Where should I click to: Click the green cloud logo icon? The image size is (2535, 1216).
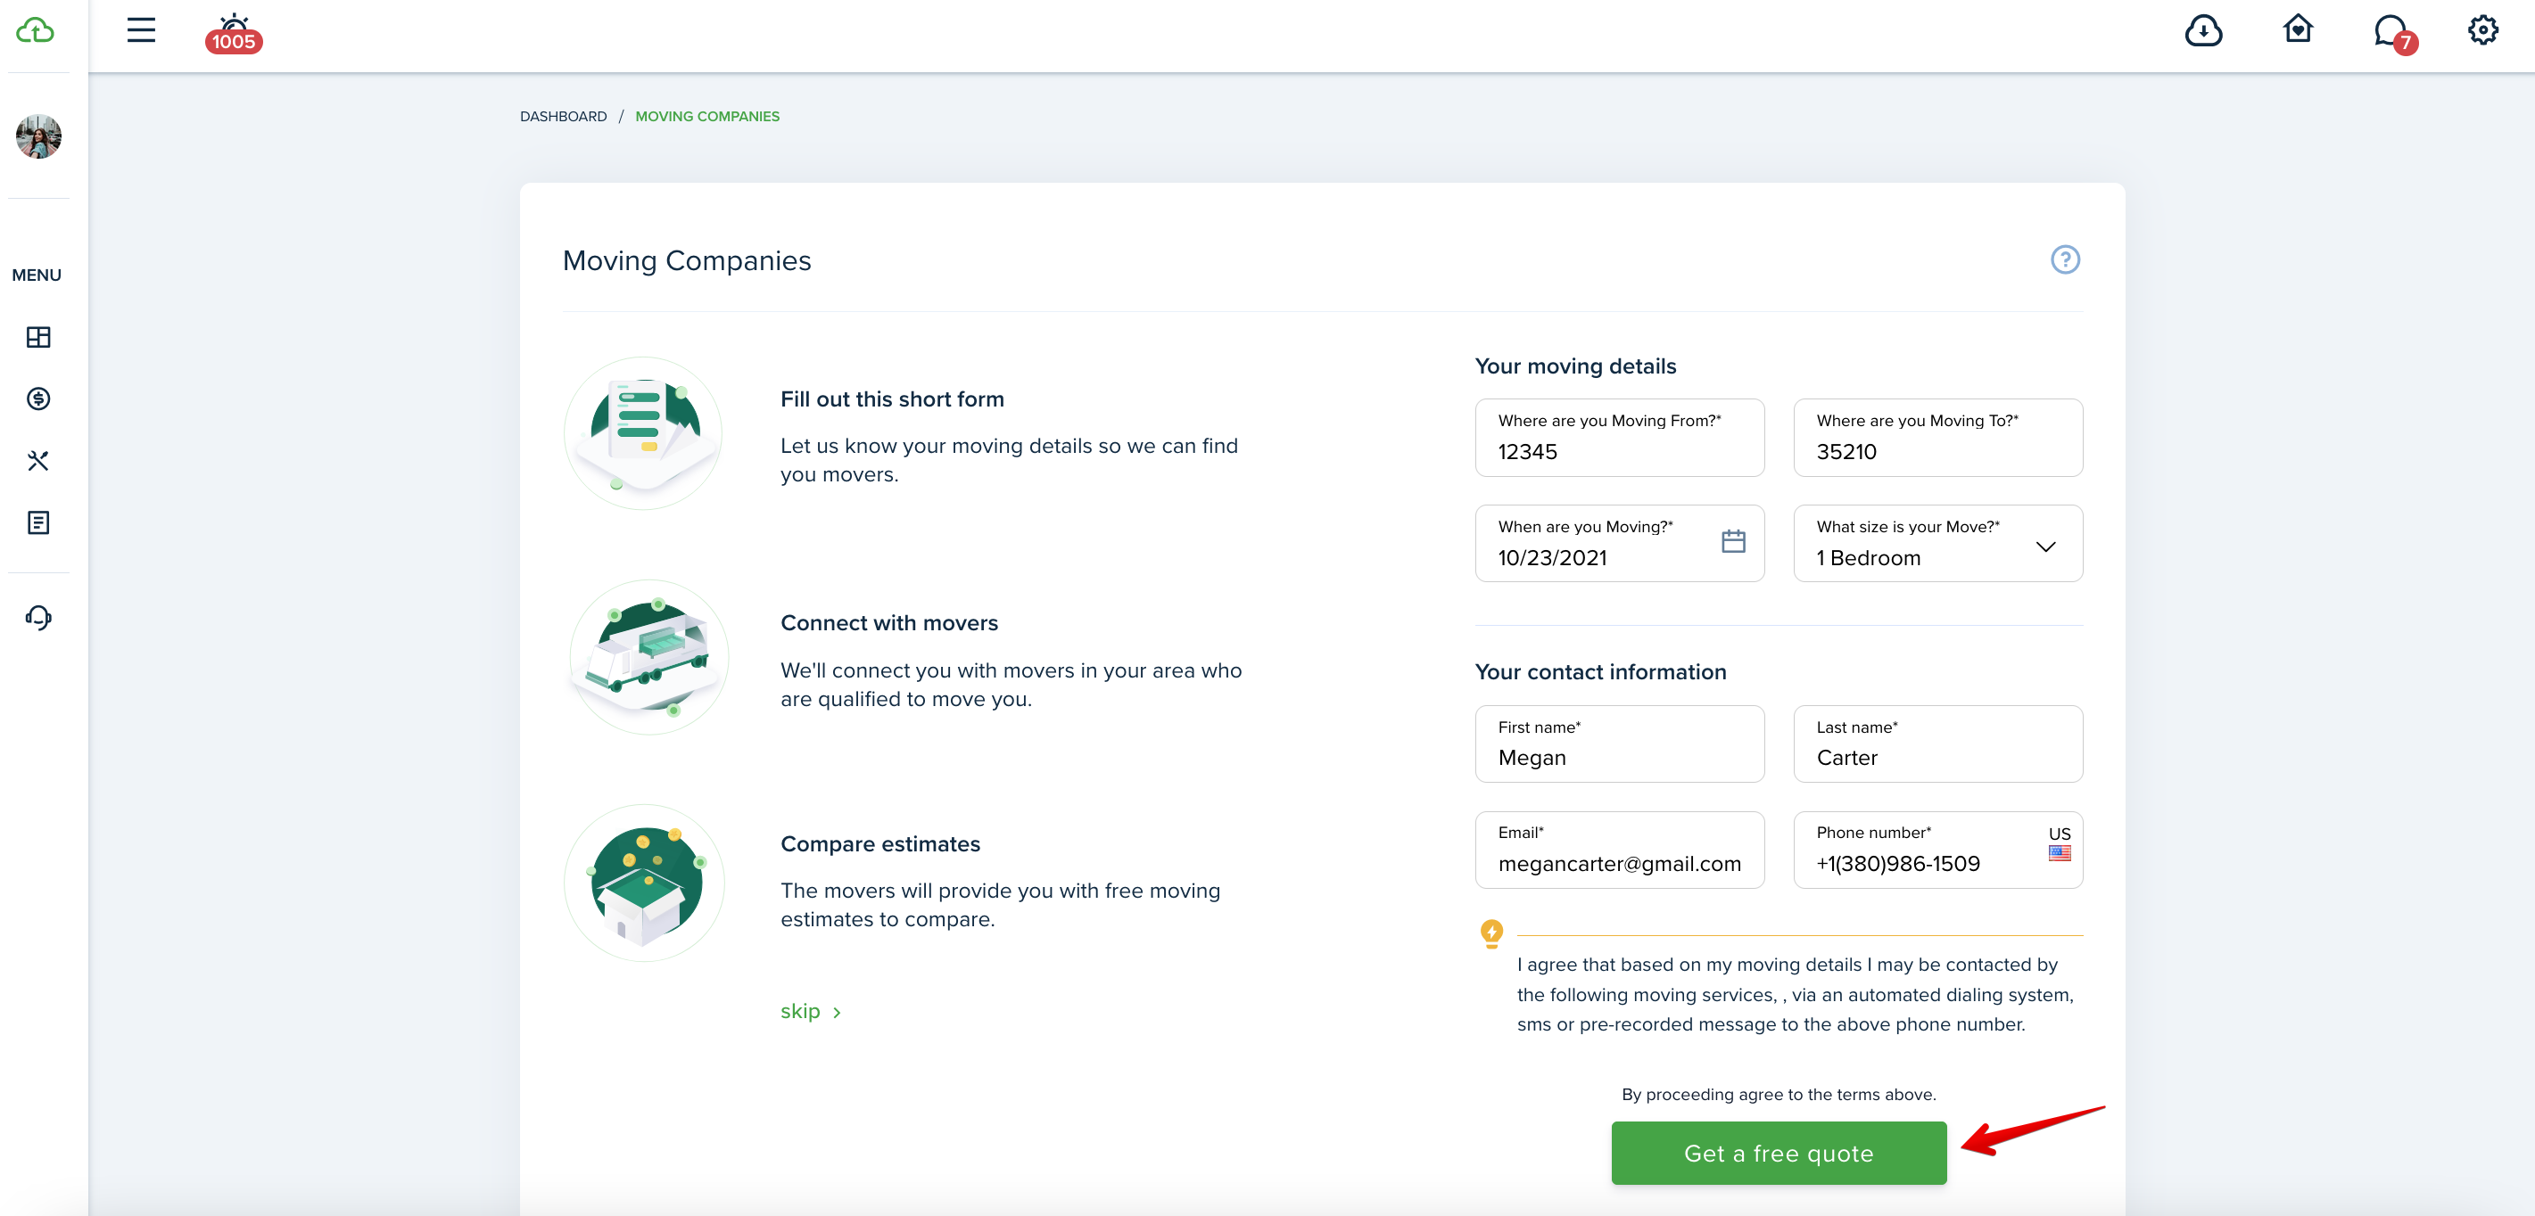click(x=36, y=30)
